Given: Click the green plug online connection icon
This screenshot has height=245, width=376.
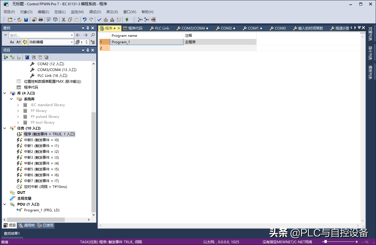Looking at the screenshot, I should point(127,20).
